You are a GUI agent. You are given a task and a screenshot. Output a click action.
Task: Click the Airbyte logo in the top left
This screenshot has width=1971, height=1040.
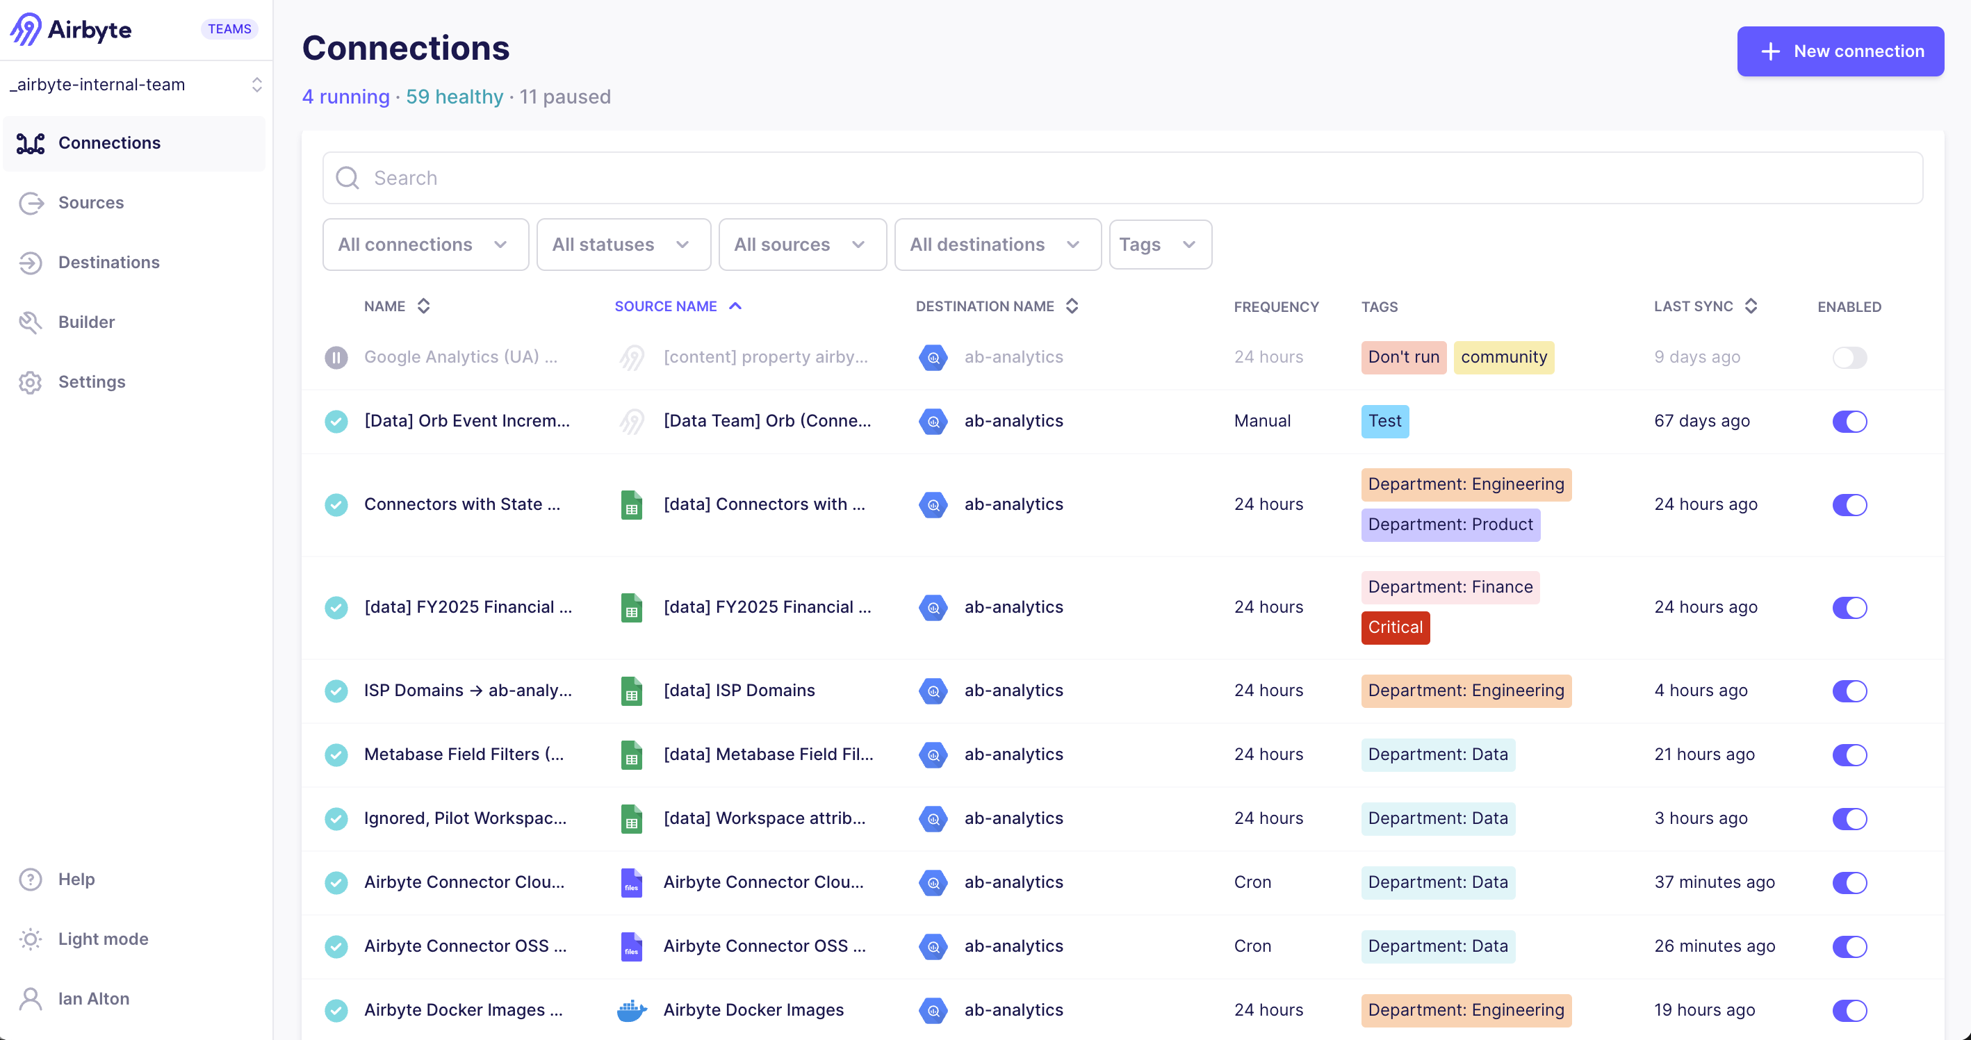pos(70,29)
